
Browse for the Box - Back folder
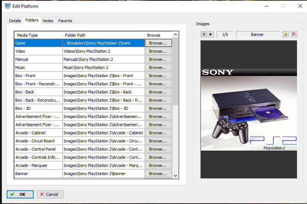[158, 92]
